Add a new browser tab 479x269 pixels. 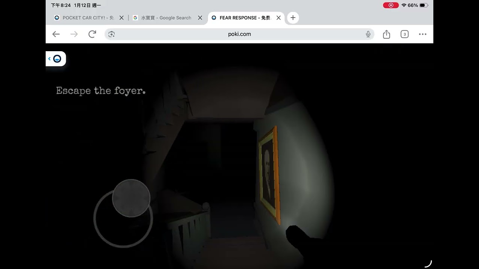(293, 18)
